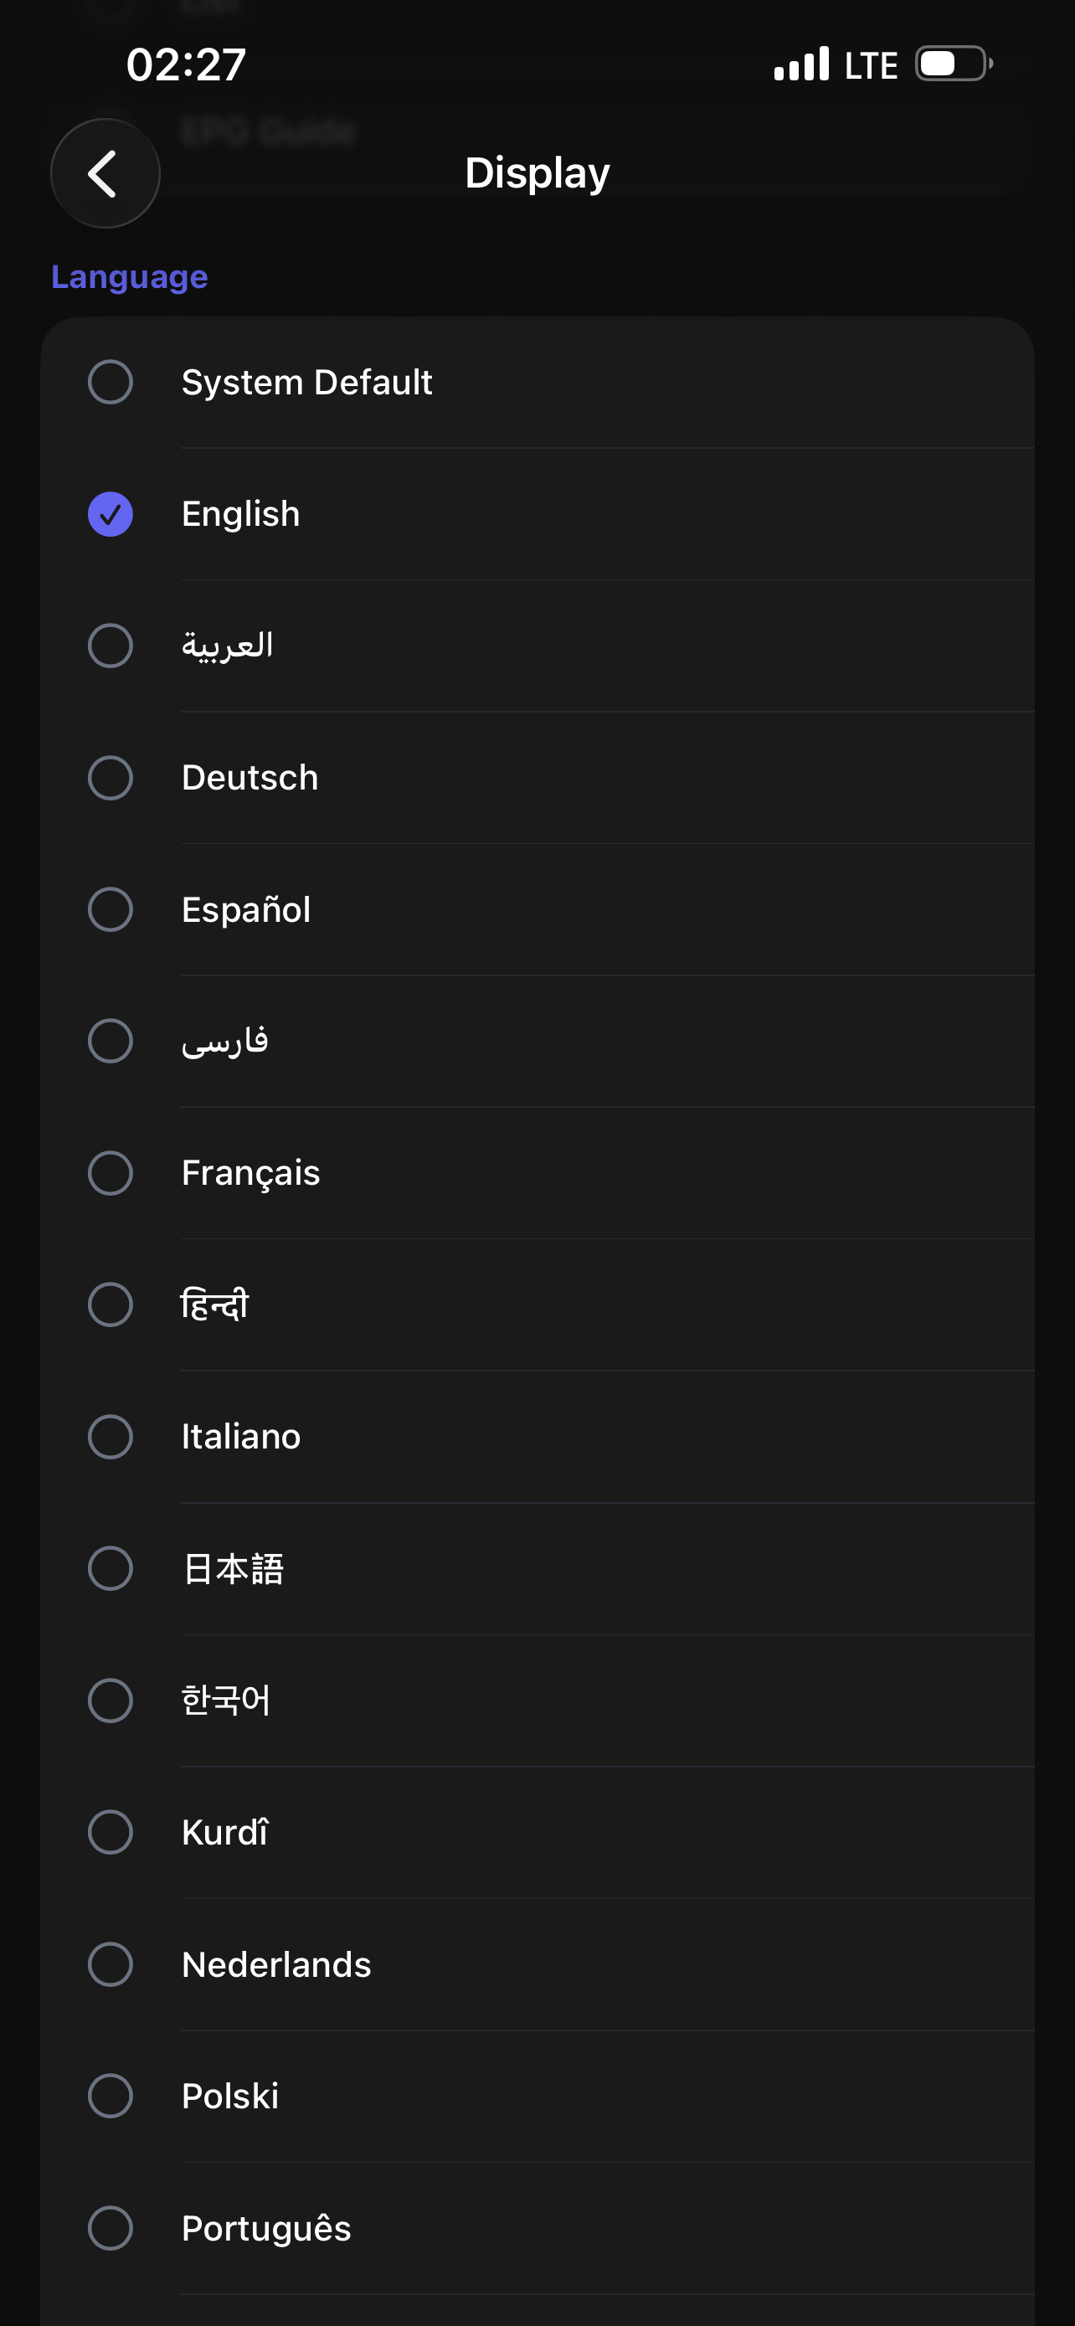Image resolution: width=1075 pixels, height=2326 pixels.
Task: Select Français language row
Action: coord(537,1173)
